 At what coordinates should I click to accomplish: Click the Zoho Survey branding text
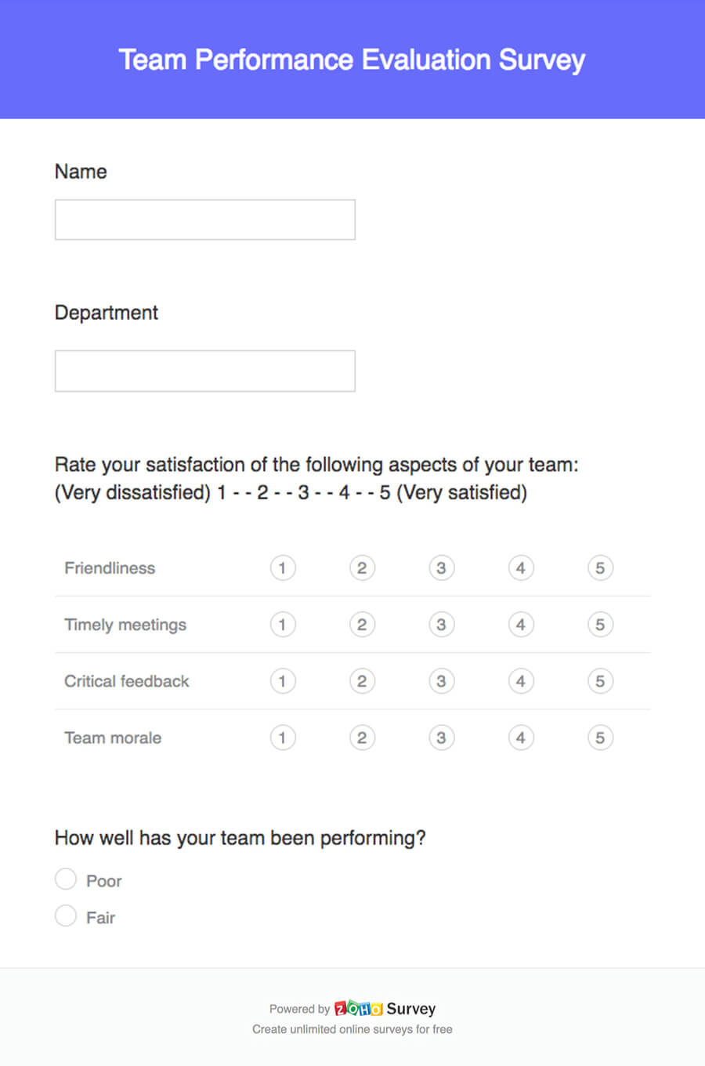tap(410, 1009)
